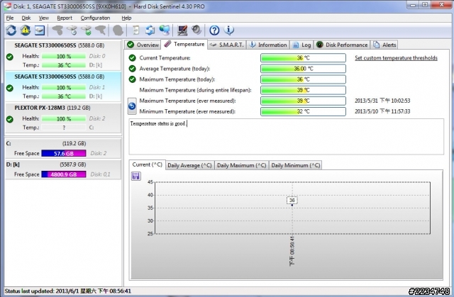Open the Configuration menu
This screenshot has height=297, width=454.
click(x=95, y=18)
